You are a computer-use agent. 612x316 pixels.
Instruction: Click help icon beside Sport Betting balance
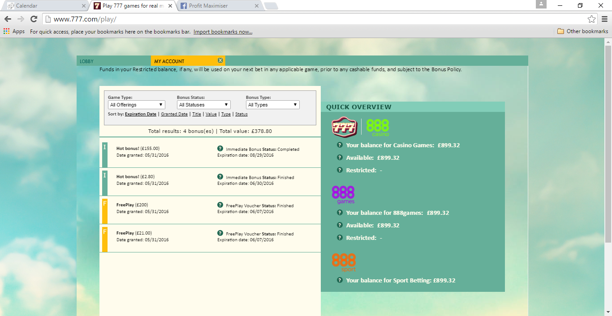[x=340, y=280]
